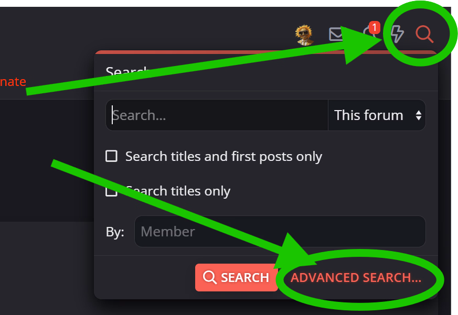
Task: Click the lightning bolt What's New icon
Action: [x=397, y=34]
